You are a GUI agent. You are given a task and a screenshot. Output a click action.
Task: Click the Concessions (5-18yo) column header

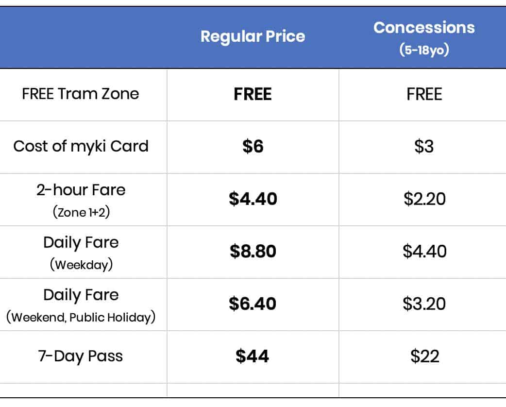[x=424, y=37]
